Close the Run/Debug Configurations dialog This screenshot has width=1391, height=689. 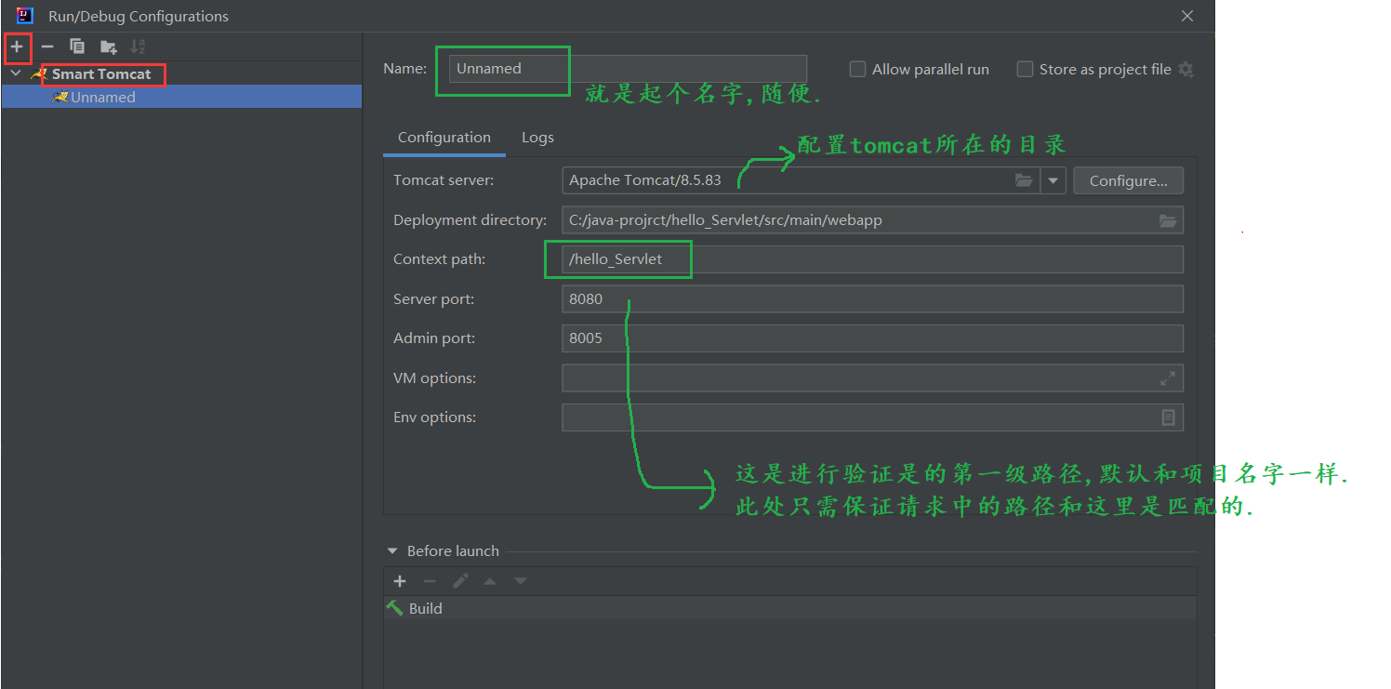pyautogui.click(x=1187, y=16)
